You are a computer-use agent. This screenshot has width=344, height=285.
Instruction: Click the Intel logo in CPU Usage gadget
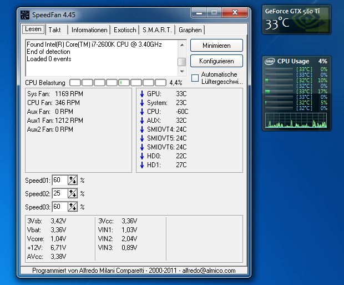coord(270,61)
